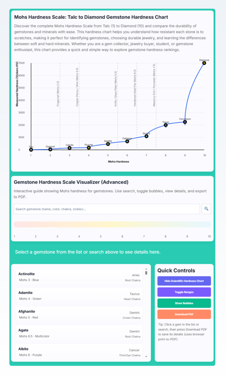Select the Feldspar point on chart

127,141
